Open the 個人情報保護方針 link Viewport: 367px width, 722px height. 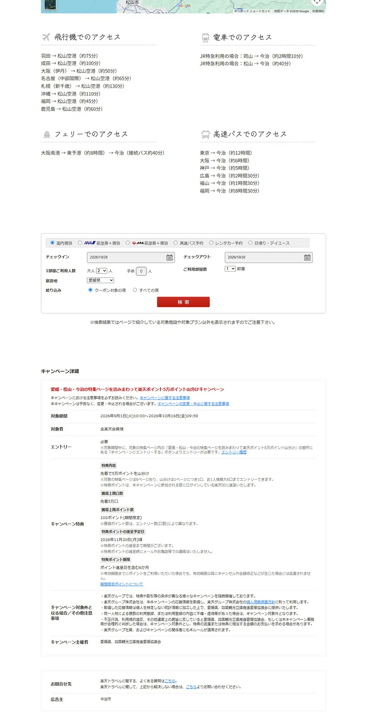[x=261, y=602]
